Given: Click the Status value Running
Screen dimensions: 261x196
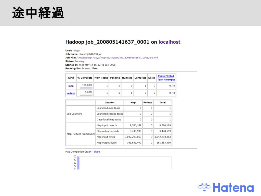Looking at the screenshot, I should coord(79,61).
